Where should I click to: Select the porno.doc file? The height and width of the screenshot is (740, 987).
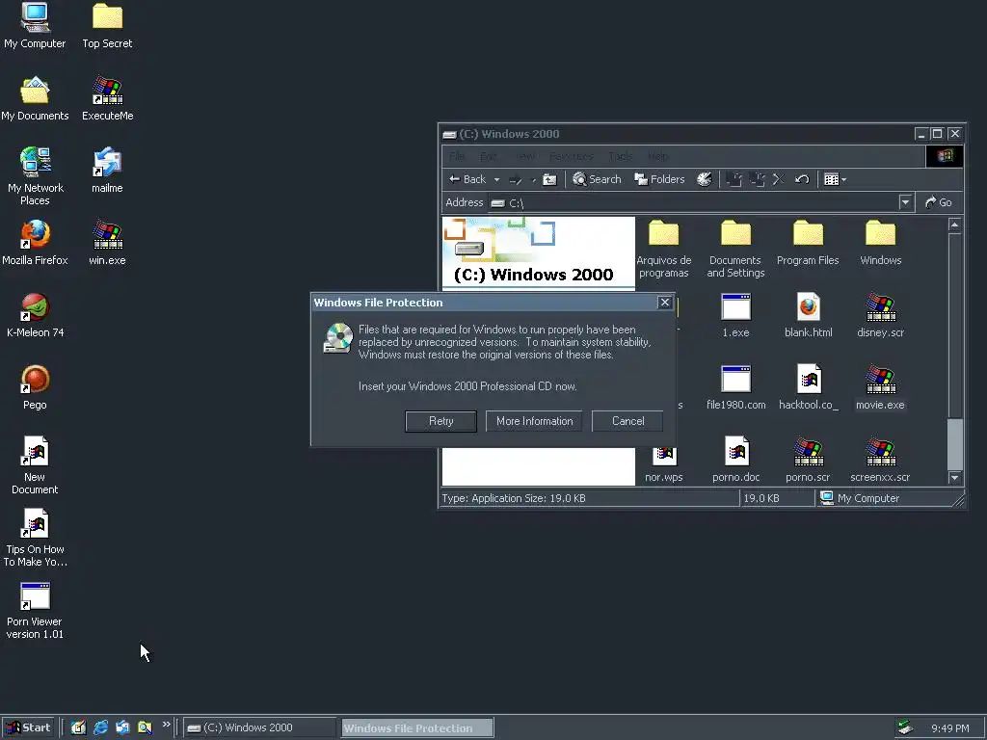735,460
